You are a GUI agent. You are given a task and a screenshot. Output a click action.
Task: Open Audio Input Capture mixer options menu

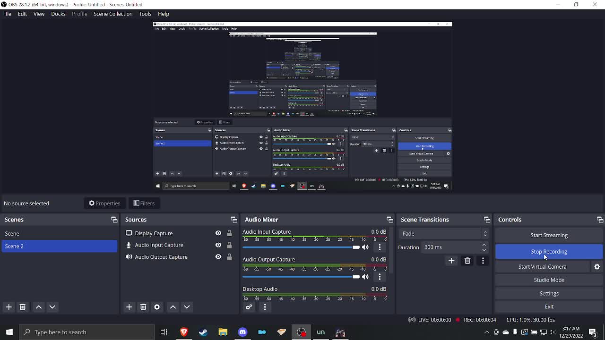coord(380,247)
